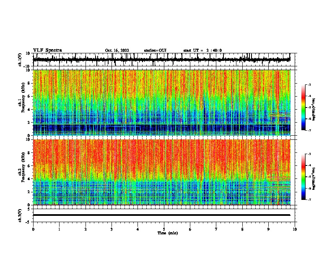
Task: Click the 6 kHz tick on ch.2 frequency axis
Action: point(29,165)
